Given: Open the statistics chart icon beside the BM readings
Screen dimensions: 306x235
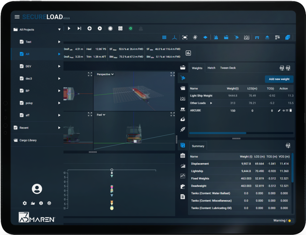Looking at the screenshot, I should tap(188, 53).
